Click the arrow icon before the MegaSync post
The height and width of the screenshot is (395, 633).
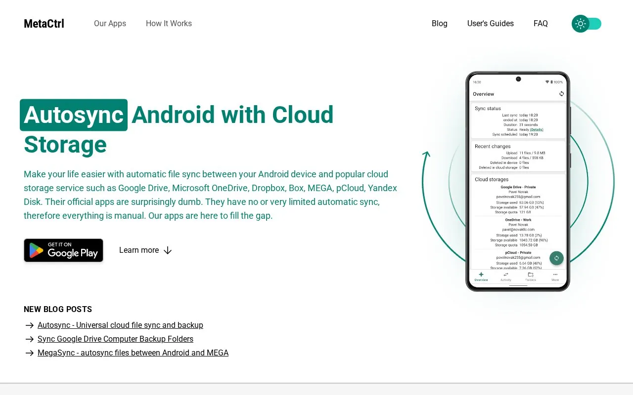29,353
